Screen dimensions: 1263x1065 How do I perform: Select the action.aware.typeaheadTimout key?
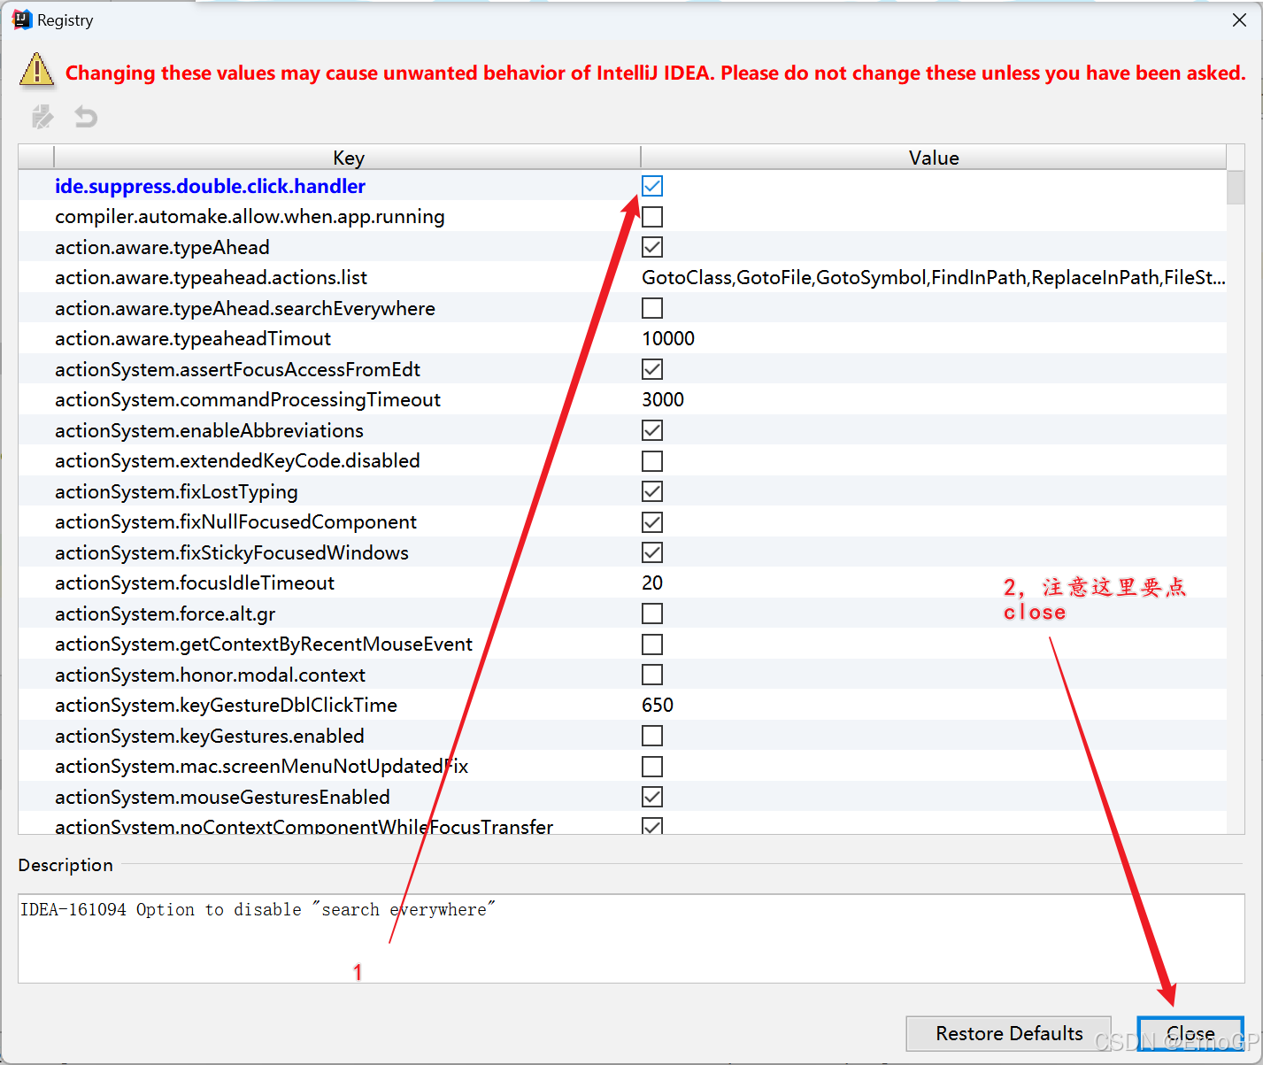[x=193, y=339]
